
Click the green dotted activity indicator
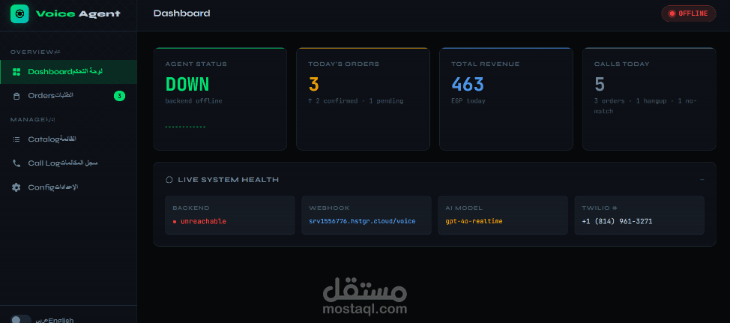tap(185, 127)
